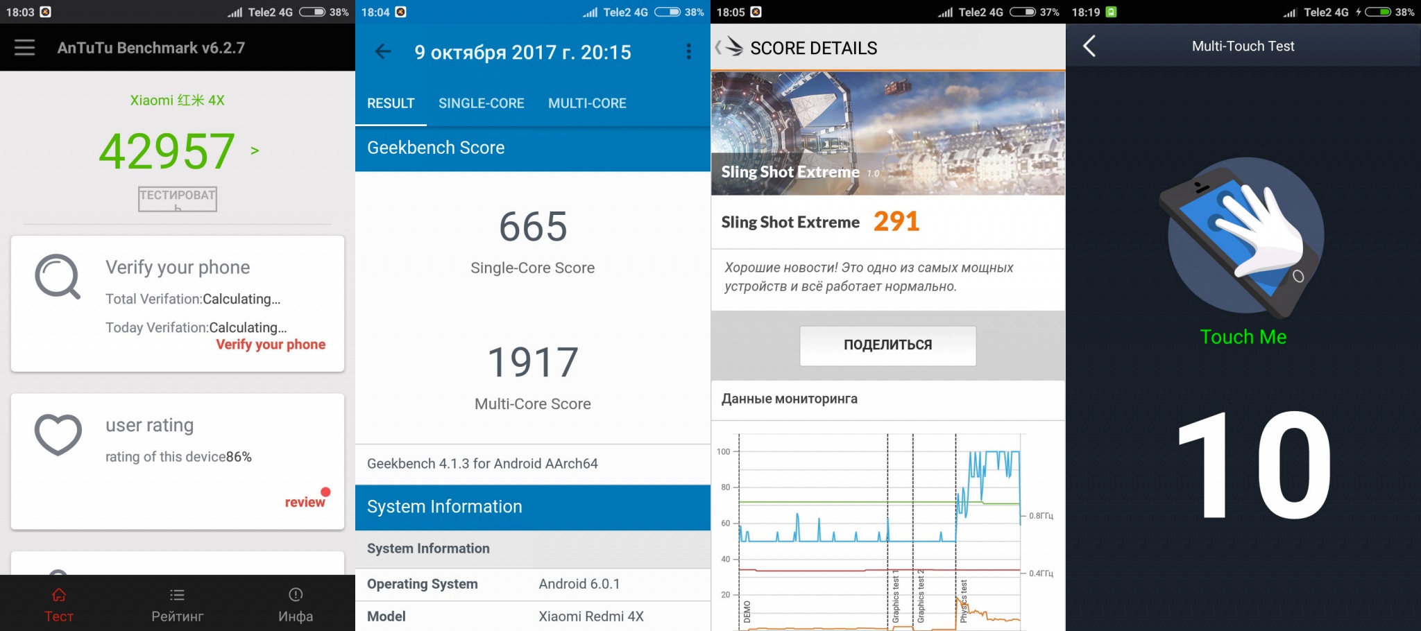Click the 1917 Multi-Core Score value
The image size is (1421, 631).
[x=533, y=363]
